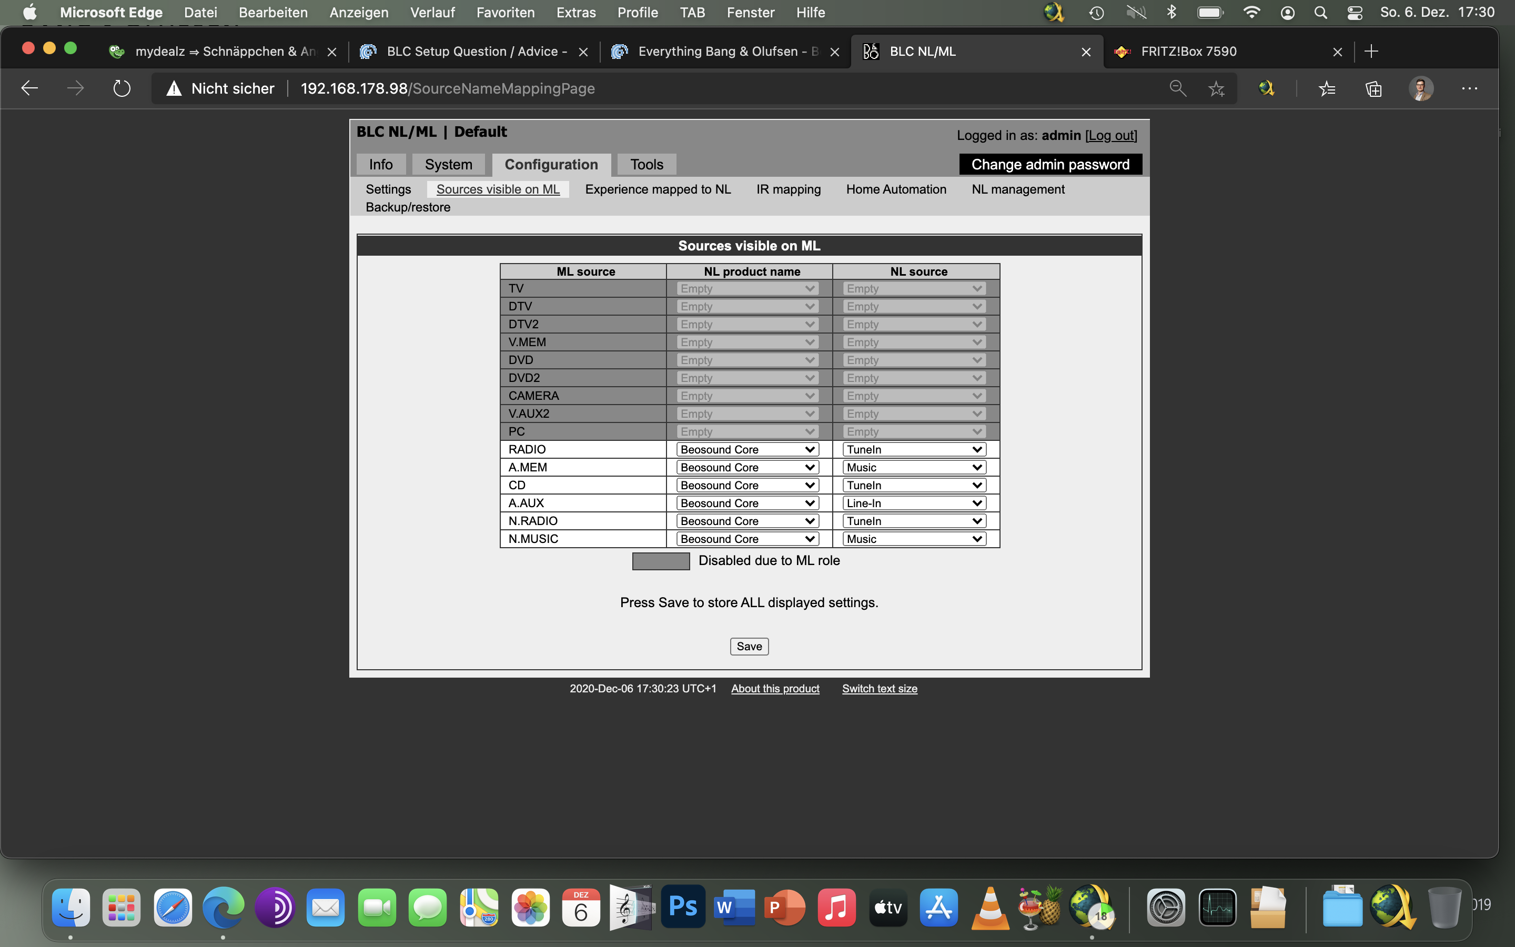Open browser settings and more menu
This screenshot has width=1515, height=947.
pyautogui.click(x=1469, y=88)
